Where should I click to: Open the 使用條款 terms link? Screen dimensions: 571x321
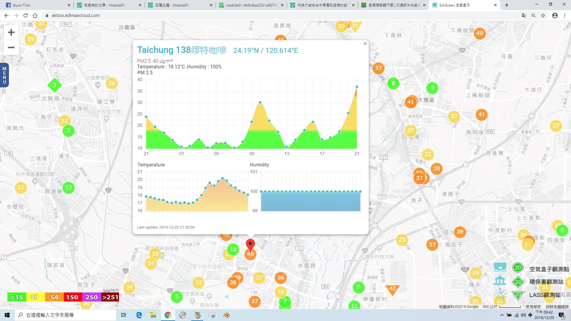pyautogui.click(x=534, y=307)
